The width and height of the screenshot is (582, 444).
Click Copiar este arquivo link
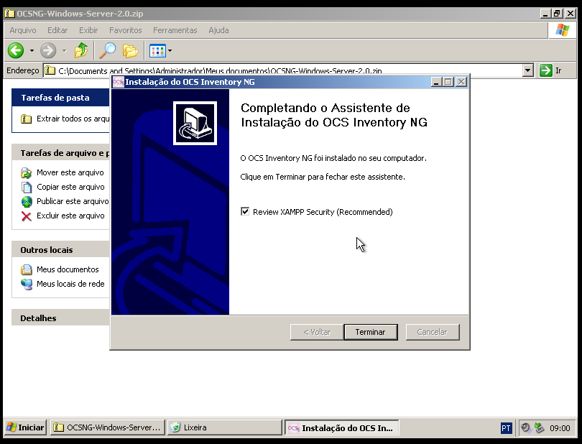(70, 187)
